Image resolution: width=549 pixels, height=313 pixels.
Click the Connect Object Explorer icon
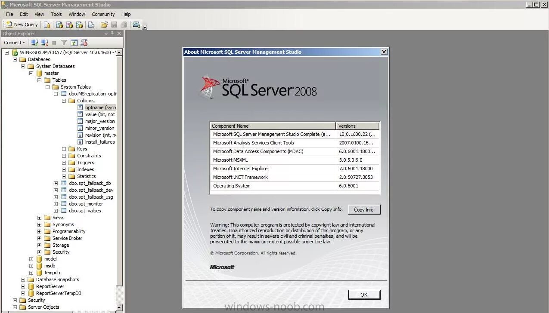[35, 43]
